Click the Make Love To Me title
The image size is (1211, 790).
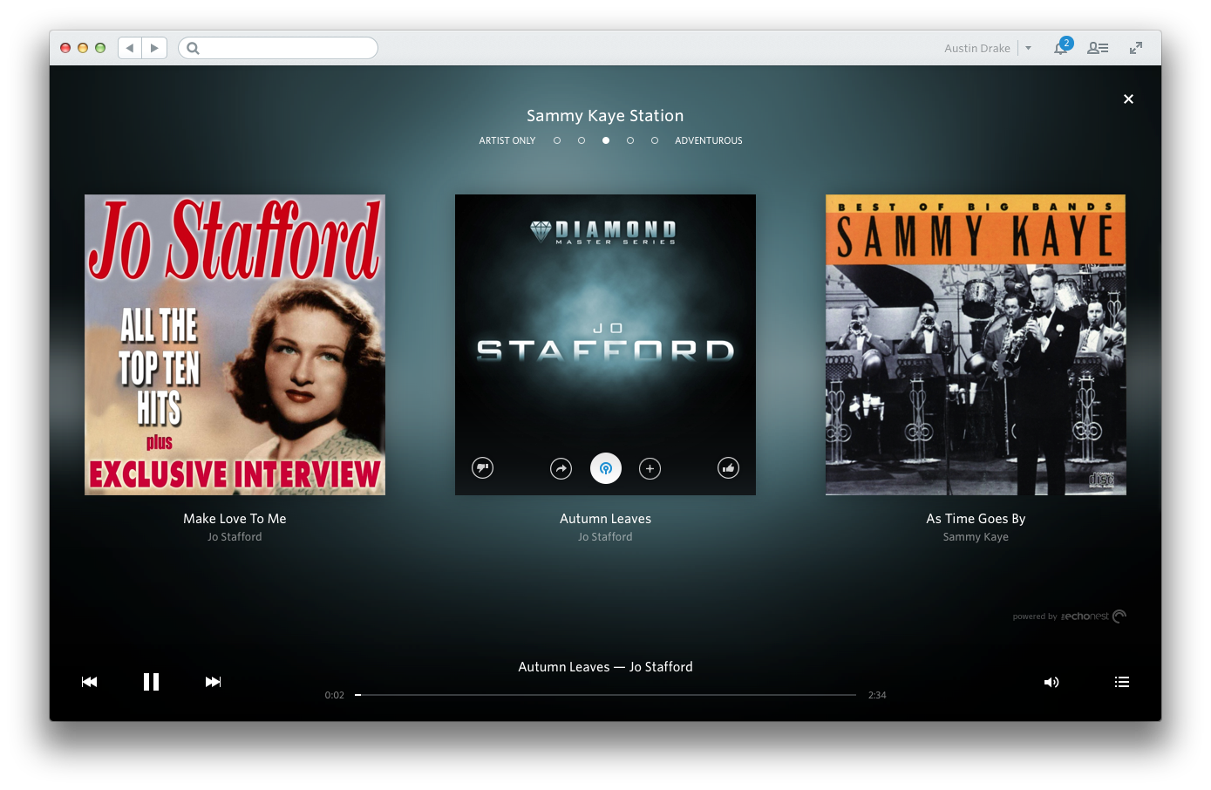[235, 519]
